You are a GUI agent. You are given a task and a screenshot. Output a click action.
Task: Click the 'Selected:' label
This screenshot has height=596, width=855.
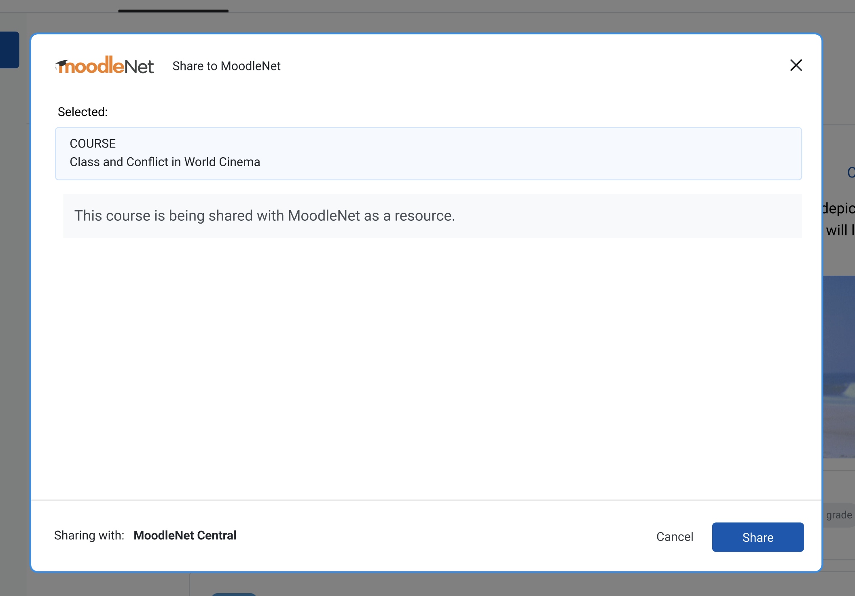coord(83,112)
